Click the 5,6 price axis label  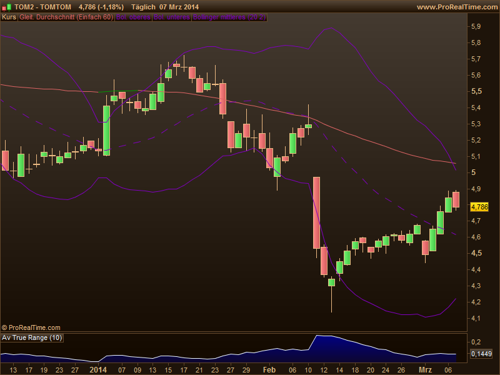click(x=476, y=75)
